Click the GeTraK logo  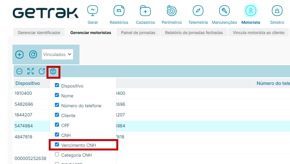46,13
